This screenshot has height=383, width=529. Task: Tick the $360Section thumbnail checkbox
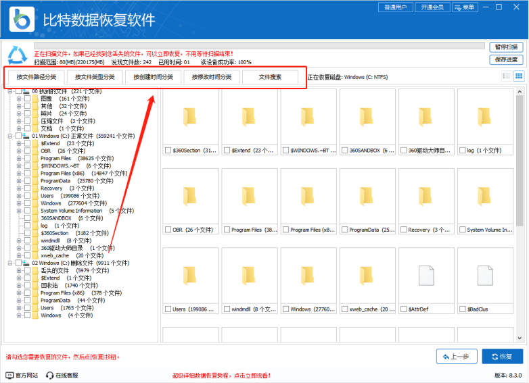[168, 150]
